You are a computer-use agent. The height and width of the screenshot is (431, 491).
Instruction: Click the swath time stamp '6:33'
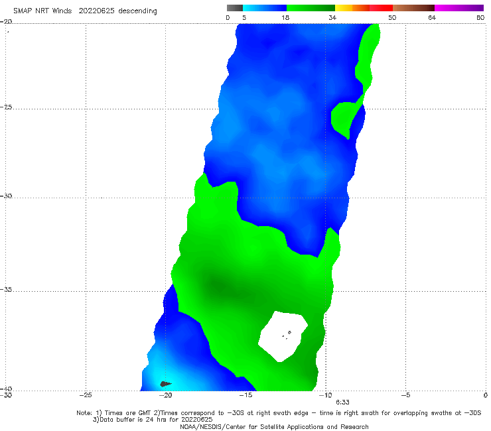[342, 402]
